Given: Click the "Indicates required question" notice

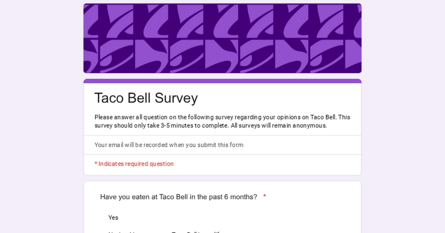Looking at the screenshot, I should 136,164.
